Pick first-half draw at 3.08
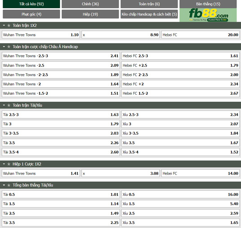The height and width of the screenshot is (228, 241). (120, 173)
